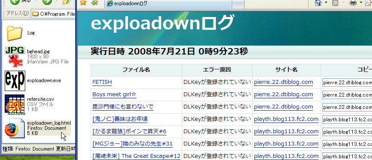The image size is (372, 160).
Task: Open the site link in ボインで昇天#6 row
Action: 286,131
